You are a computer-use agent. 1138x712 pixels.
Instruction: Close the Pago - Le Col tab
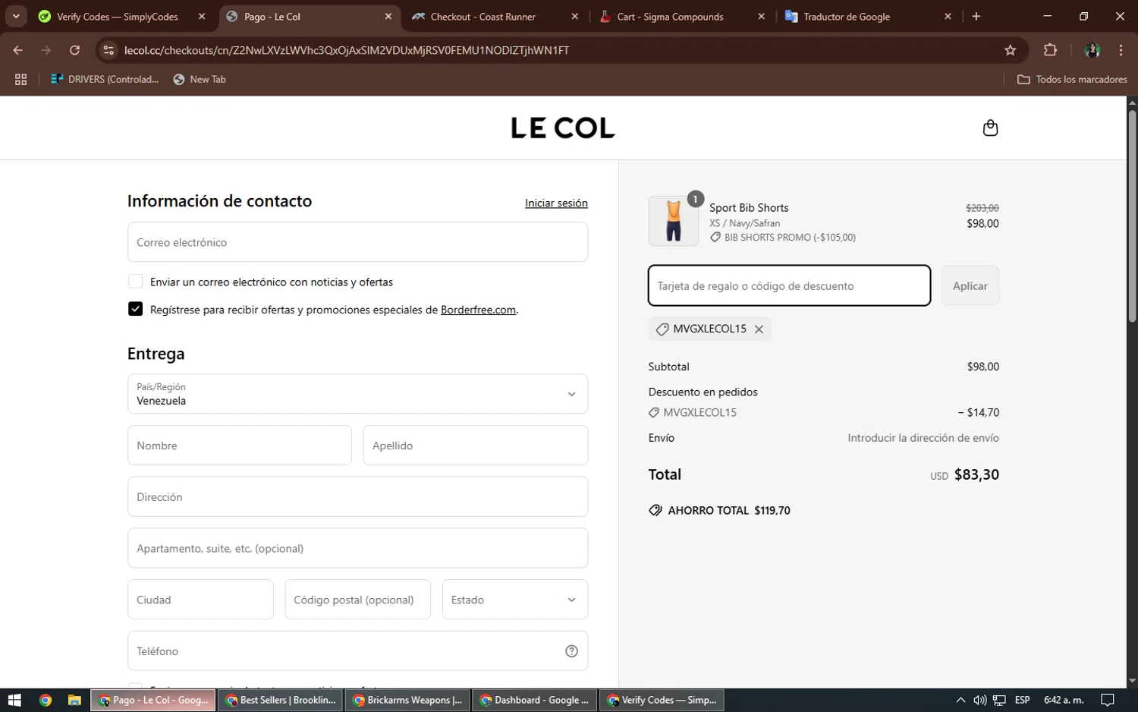click(x=388, y=17)
